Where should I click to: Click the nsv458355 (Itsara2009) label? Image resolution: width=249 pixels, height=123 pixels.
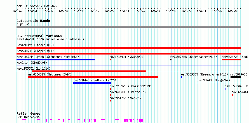pyautogui.click(x=35, y=45)
